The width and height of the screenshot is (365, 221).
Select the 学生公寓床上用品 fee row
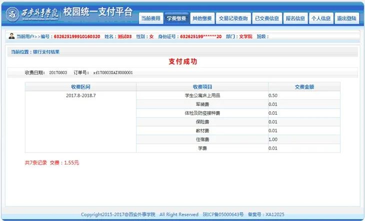(202, 95)
